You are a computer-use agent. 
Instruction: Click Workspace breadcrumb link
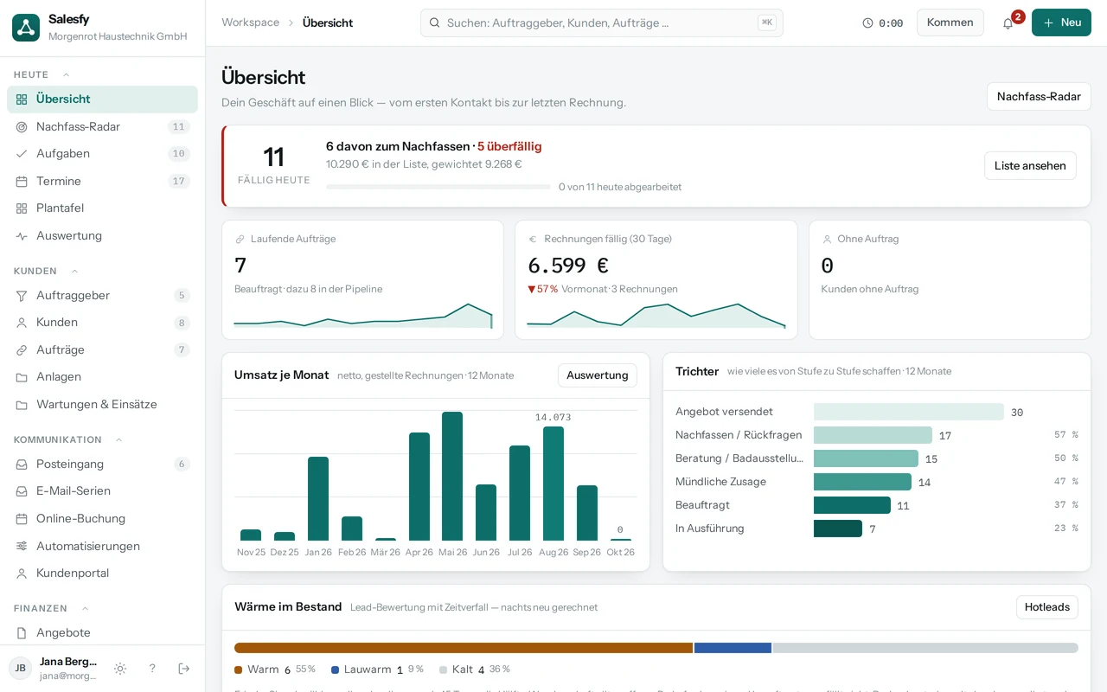pyautogui.click(x=250, y=22)
